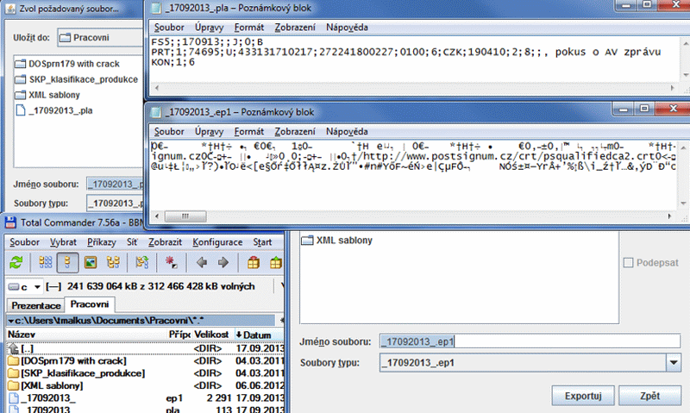The width and height of the screenshot is (690, 413).
Task: Enable thumbnail view in Total Commander toolbar
Action: (x=91, y=263)
